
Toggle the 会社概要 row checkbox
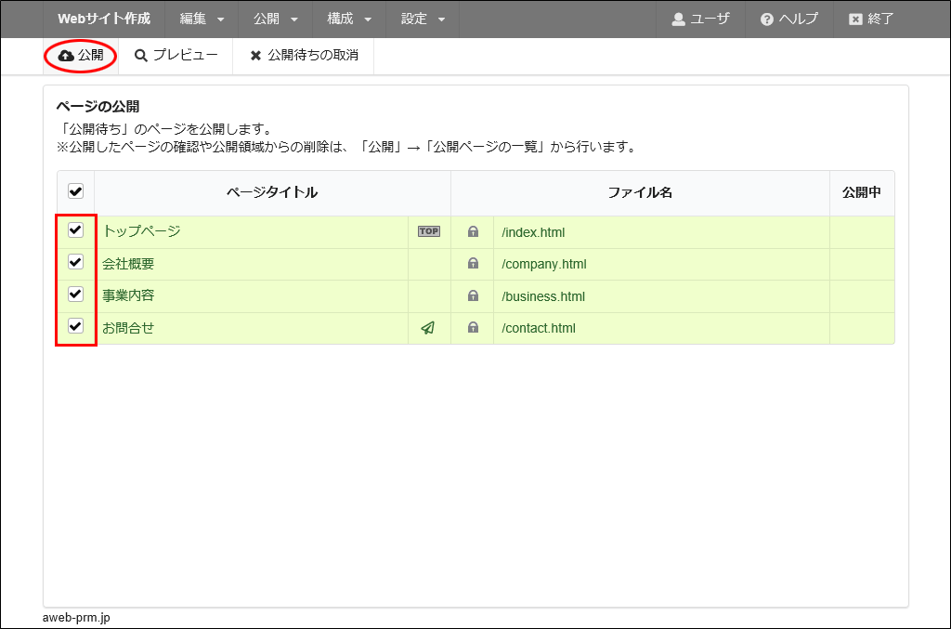76,263
